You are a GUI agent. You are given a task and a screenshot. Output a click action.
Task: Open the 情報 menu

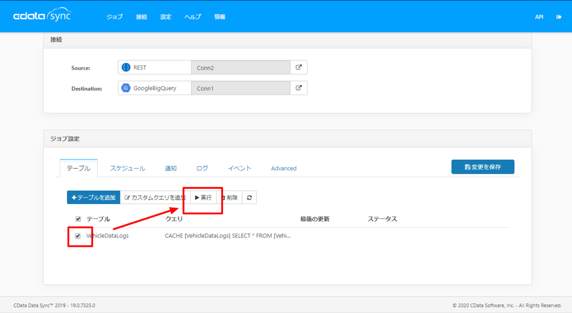220,17
